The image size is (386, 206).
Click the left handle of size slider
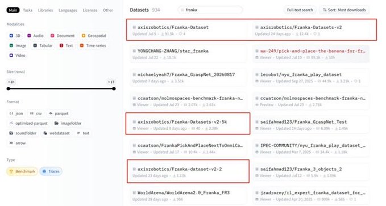[9, 89]
